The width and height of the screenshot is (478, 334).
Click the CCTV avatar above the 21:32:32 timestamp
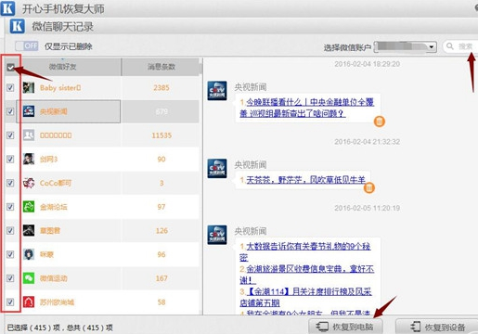[x=217, y=91]
